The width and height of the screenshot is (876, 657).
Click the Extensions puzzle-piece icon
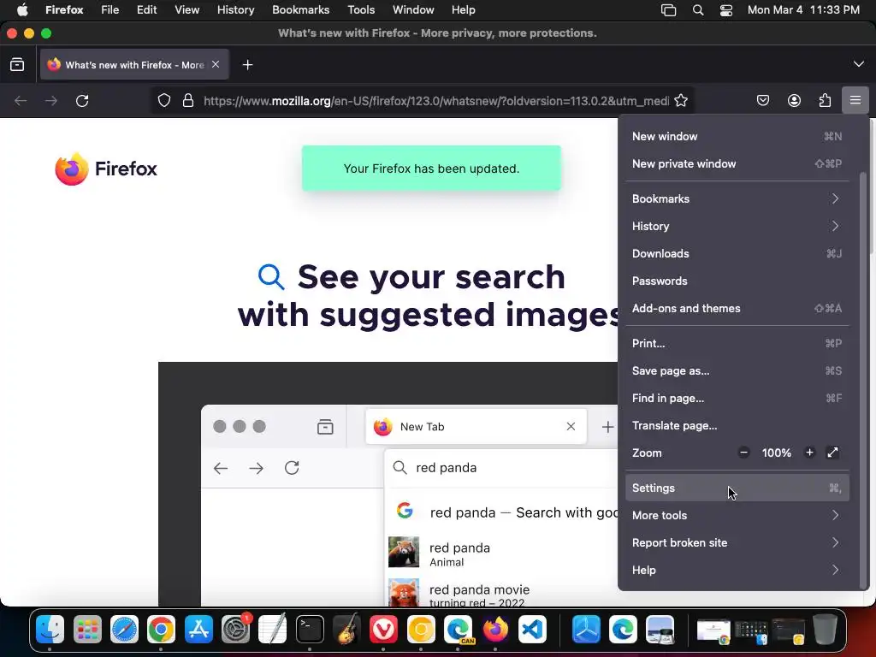825,101
